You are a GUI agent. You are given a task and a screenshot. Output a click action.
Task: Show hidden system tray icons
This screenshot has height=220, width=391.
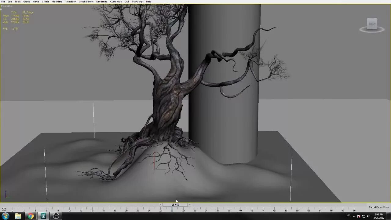(354, 216)
